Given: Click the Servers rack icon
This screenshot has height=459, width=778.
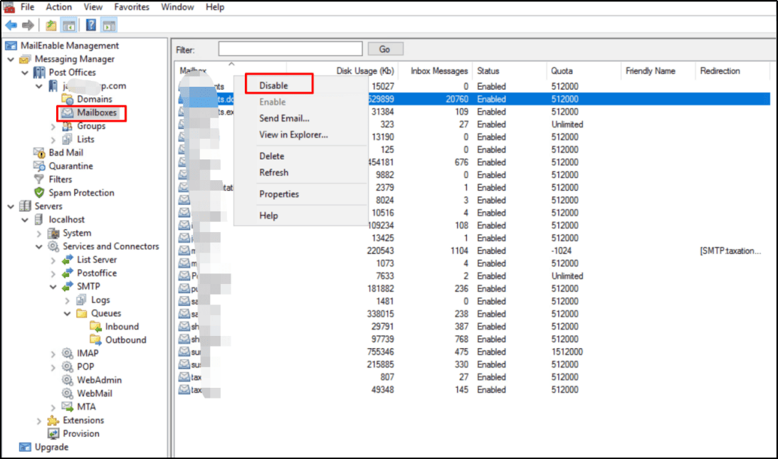Looking at the screenshot, I should [x=25, y=206].
